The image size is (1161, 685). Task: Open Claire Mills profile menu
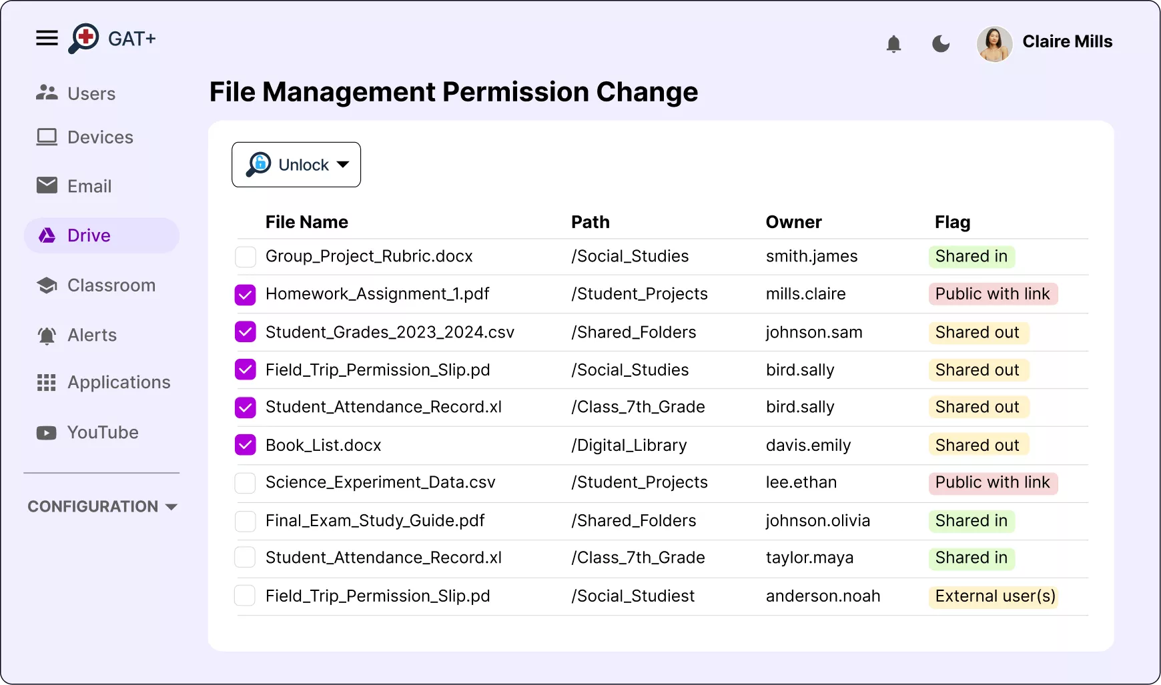pyautogui.click(x=1045, y=43)
